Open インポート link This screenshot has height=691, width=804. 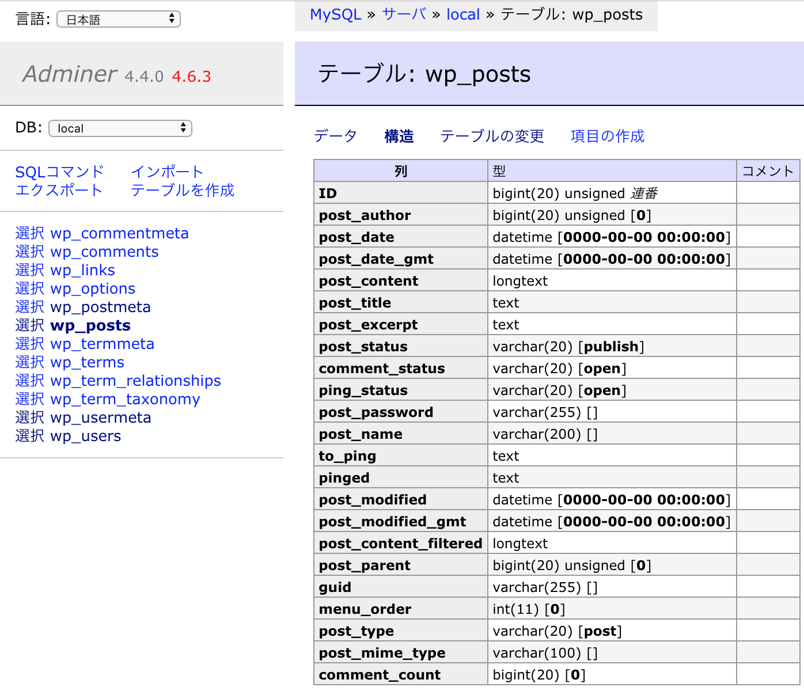(167, 172)
